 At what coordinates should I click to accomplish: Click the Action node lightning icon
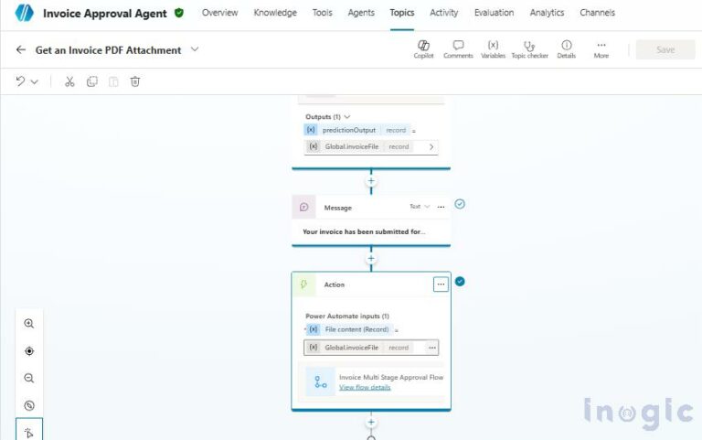click(x=304, y=284)
